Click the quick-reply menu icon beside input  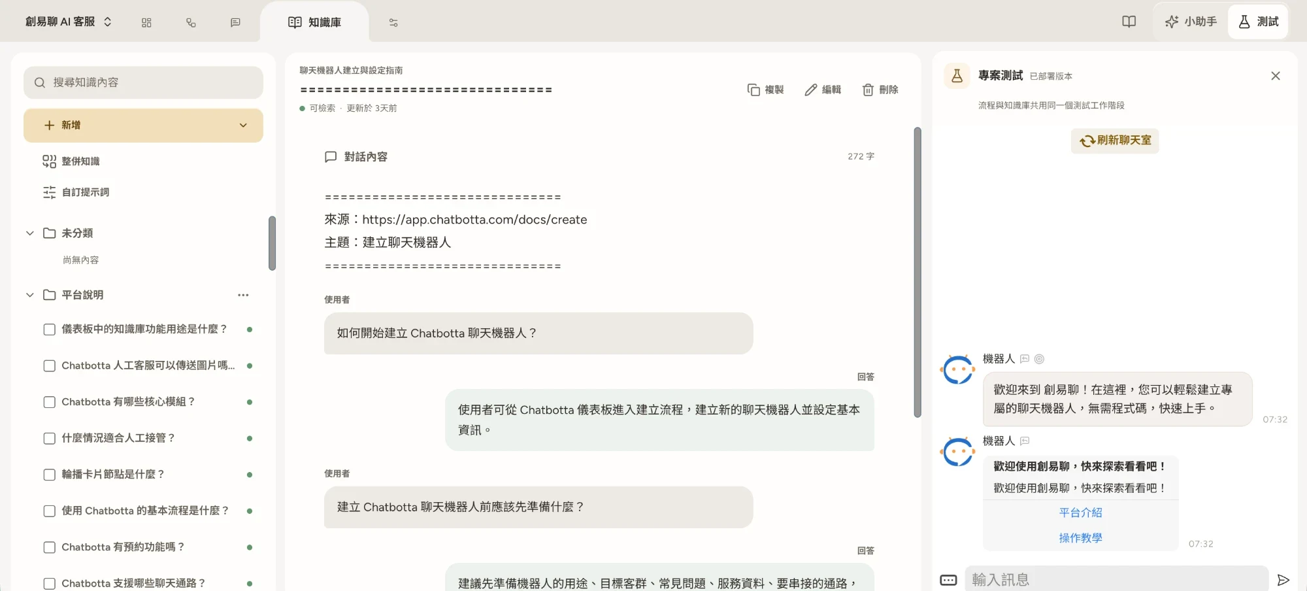(948, 580)
